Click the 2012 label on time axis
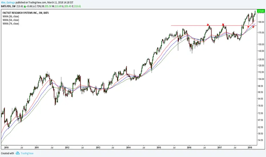The width and height of the screenshot is (266, 157). click(67, 148)
